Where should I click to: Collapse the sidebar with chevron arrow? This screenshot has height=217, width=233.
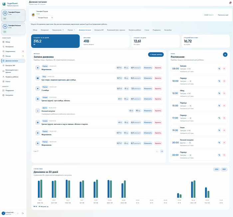tap(18, 213)
